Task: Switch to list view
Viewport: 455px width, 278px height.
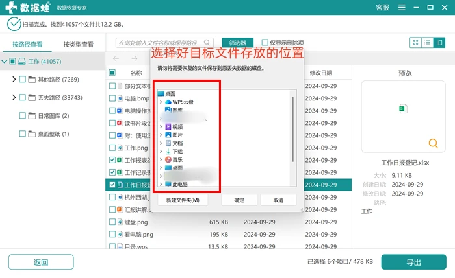Action: (428, 43)
